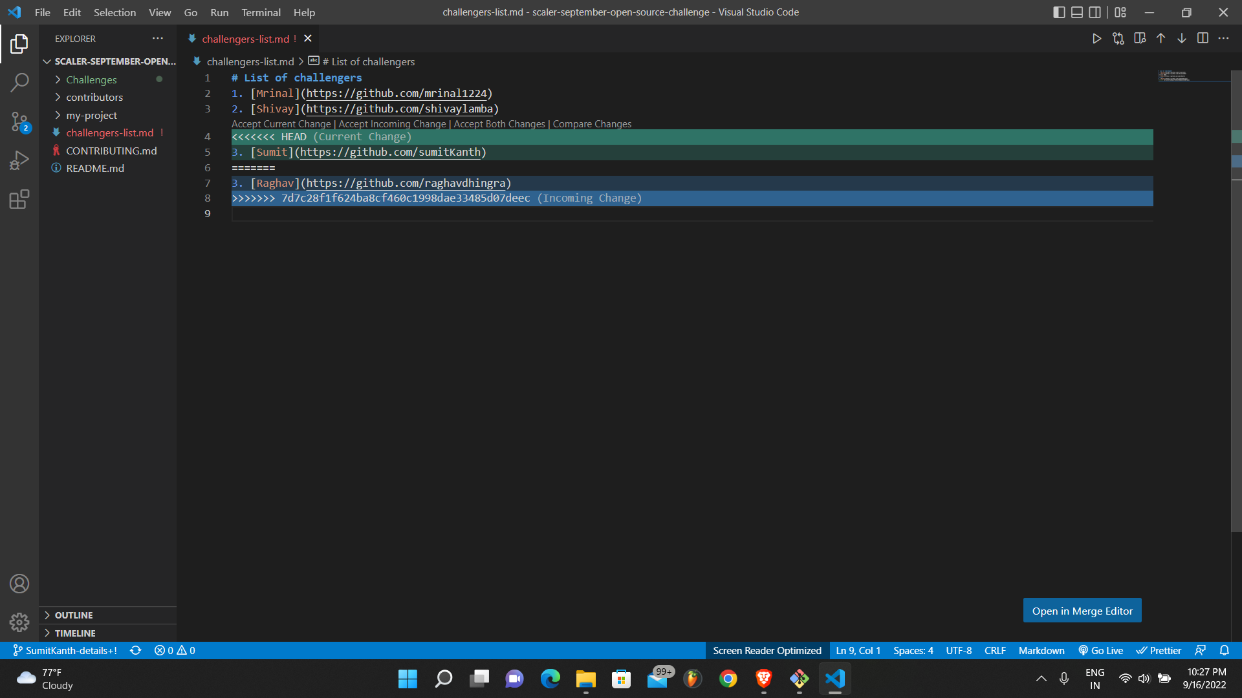Open Manage settings gear icon
The width and height of the screenshot is (1242, 698).
coord(19,622)
